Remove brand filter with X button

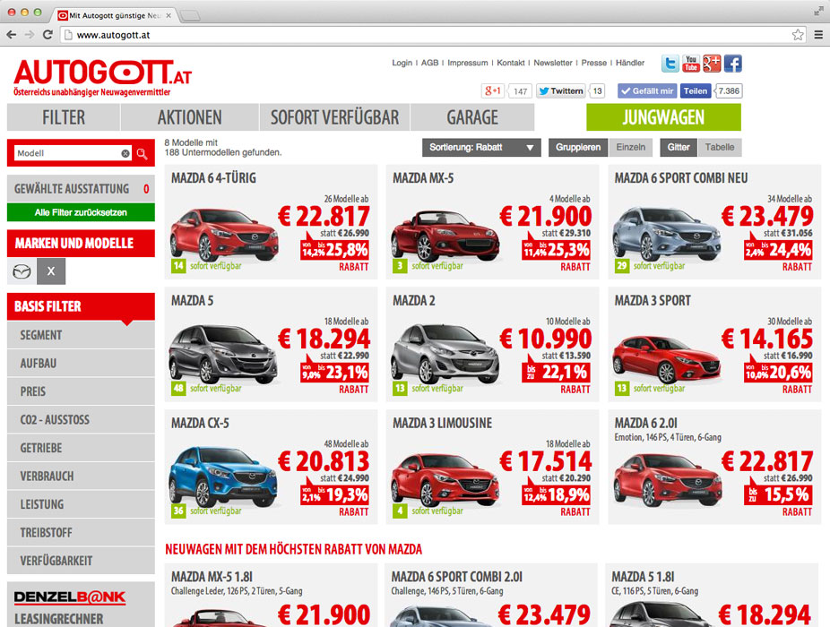(x=51, y=271)
